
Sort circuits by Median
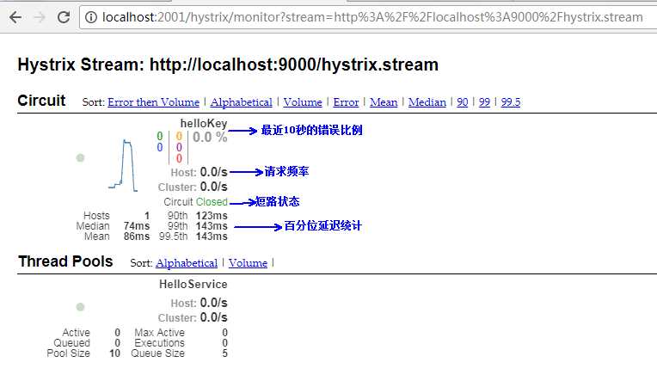[x=427, y=102]
